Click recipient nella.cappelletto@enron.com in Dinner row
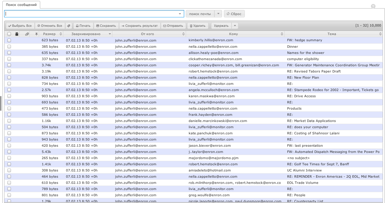The width and height of the screenshot is (385, 203). tap(213, 47)
